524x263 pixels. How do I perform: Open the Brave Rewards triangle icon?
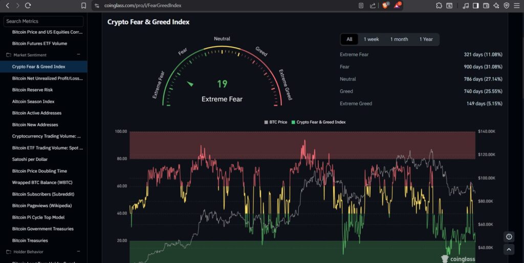pos(397,6)
